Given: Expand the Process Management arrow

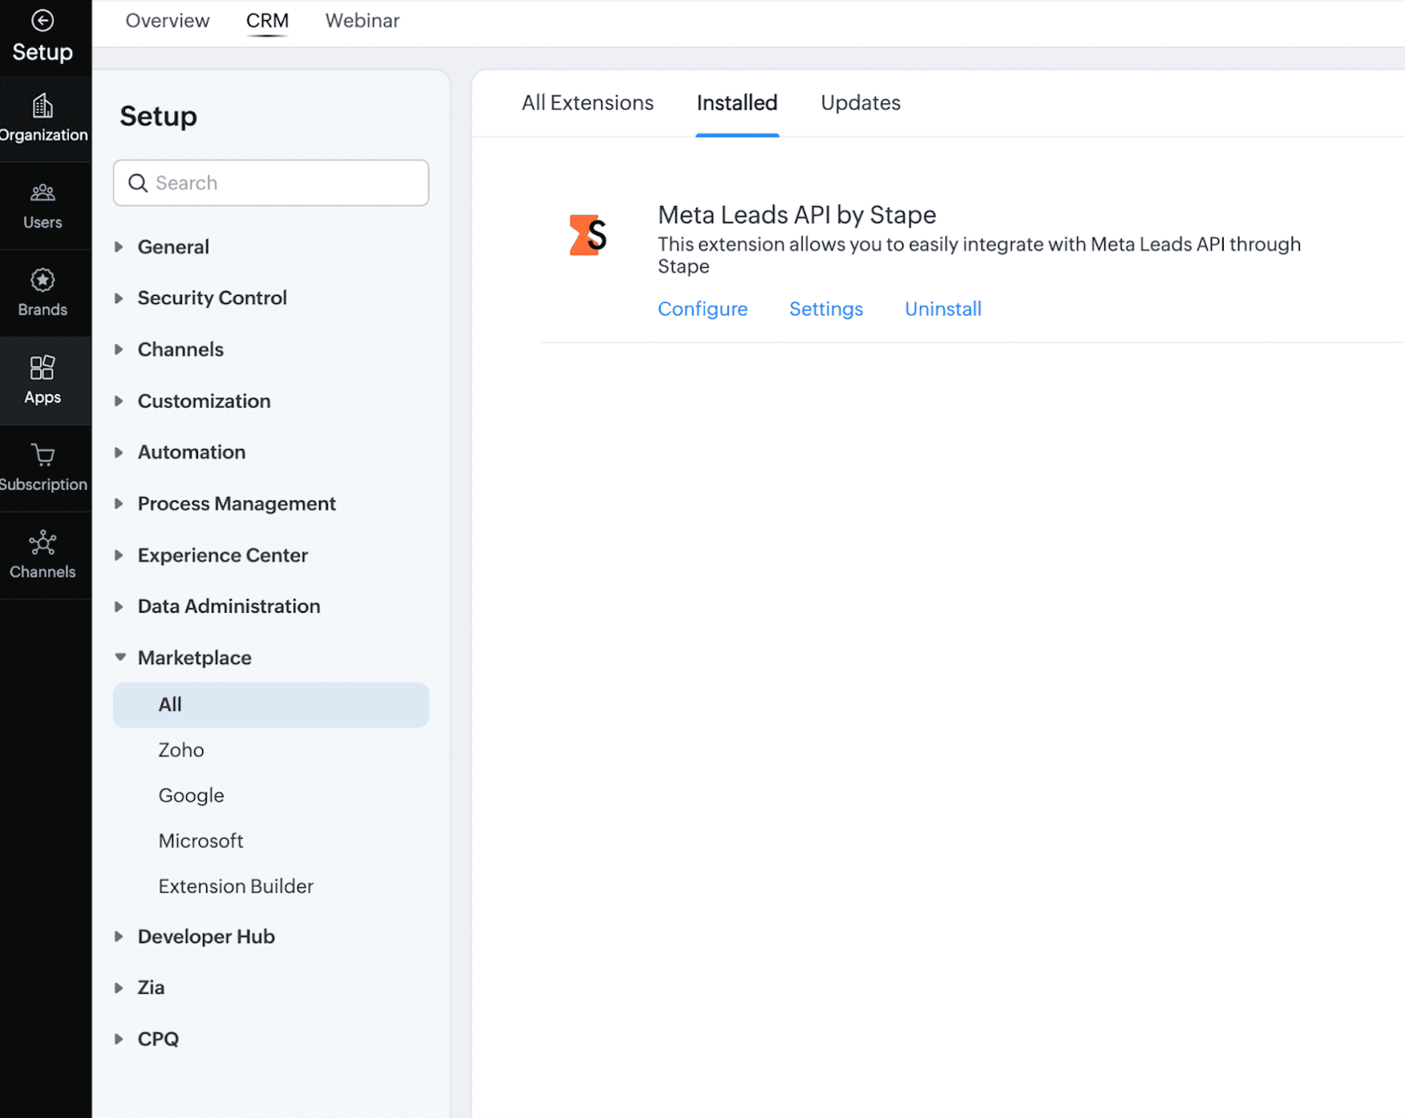Looking at the screenshot, I should (x=119, y=504).
